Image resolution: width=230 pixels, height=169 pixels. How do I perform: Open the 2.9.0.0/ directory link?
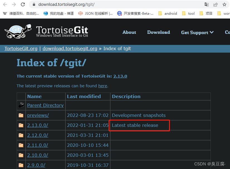(36, 165)
